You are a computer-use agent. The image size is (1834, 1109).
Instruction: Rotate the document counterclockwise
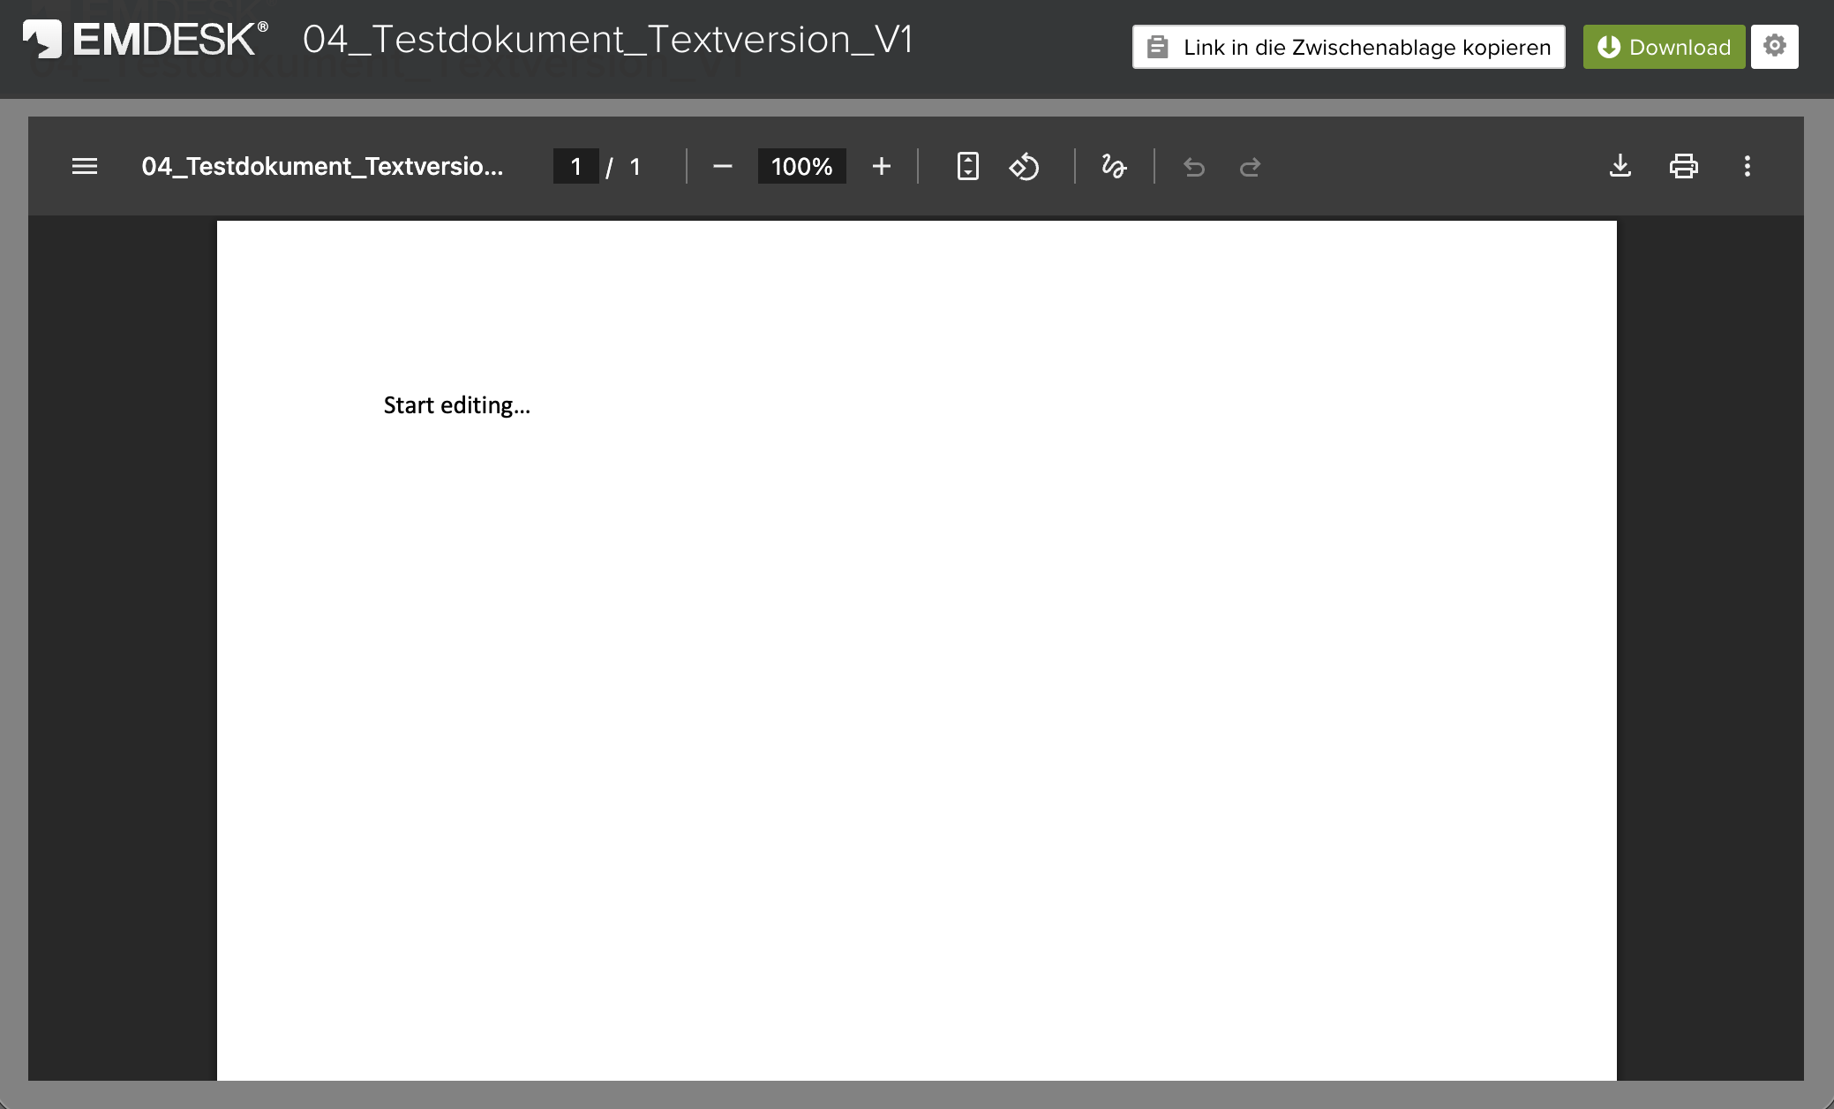pos(1024,166)
